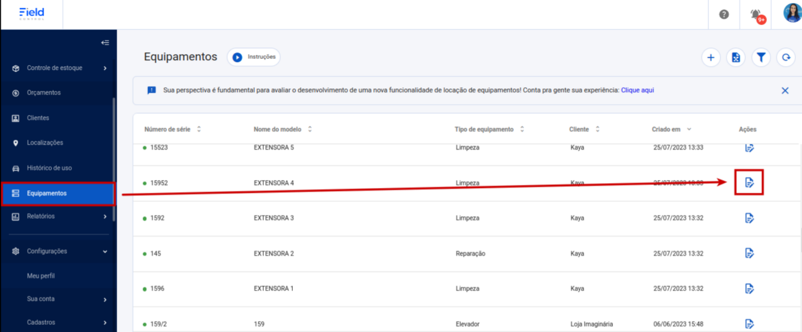802x332 pixels.
Task: Open action icon for 159/2 row
Action: click(749, 324)
